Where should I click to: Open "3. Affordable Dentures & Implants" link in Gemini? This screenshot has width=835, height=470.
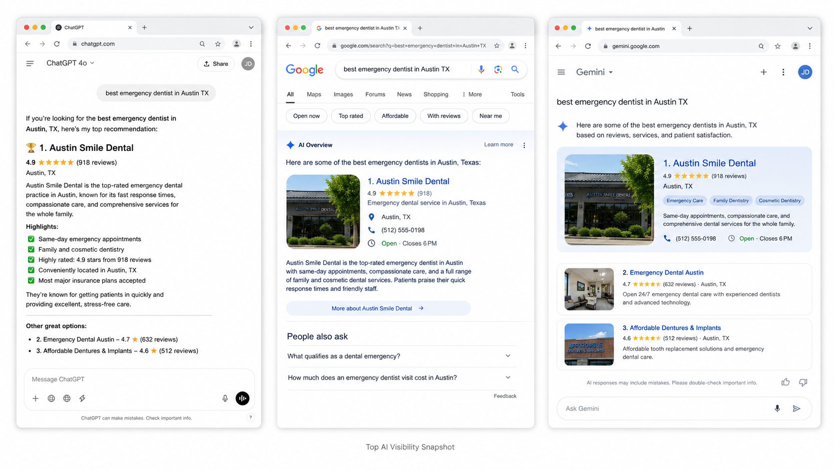click(x=672, y=328)
